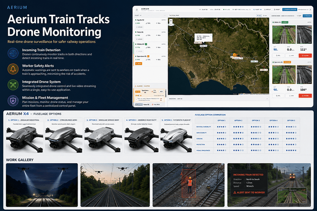Select the orange drone marker on the map

(234, 55)
